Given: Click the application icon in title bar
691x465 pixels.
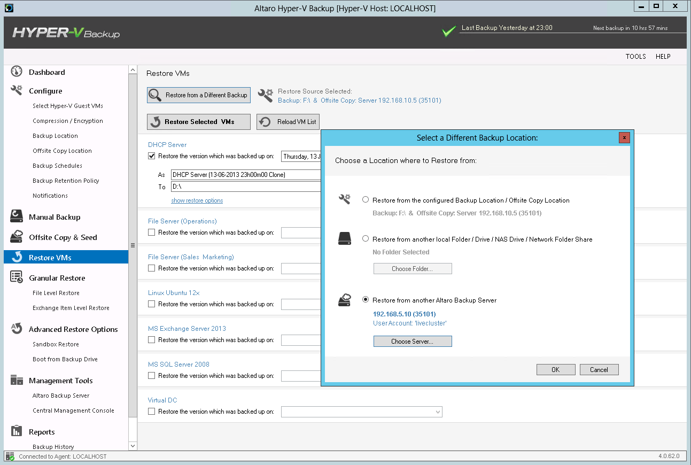Looking at the screenshot, I should 9,8.
